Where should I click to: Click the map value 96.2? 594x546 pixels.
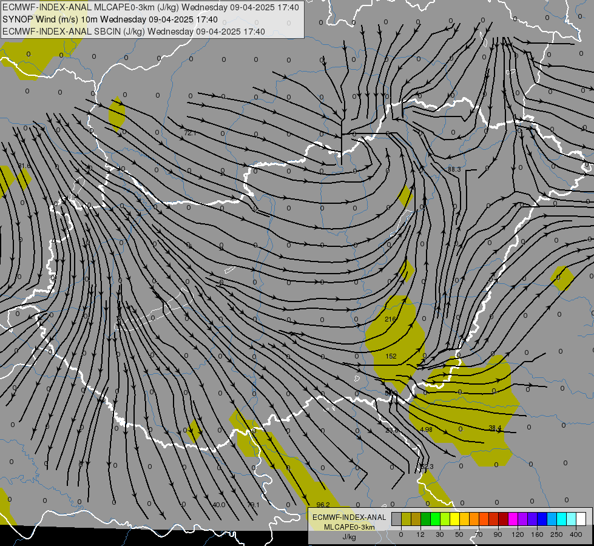point(323,505)
